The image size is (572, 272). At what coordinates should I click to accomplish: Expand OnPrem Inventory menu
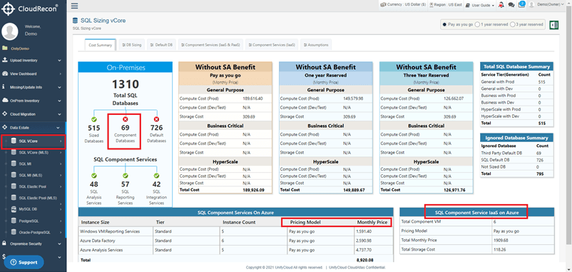click(x=33, y=101)
